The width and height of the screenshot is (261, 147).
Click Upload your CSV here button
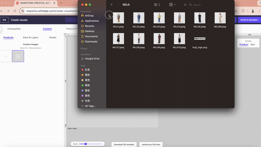151,144
